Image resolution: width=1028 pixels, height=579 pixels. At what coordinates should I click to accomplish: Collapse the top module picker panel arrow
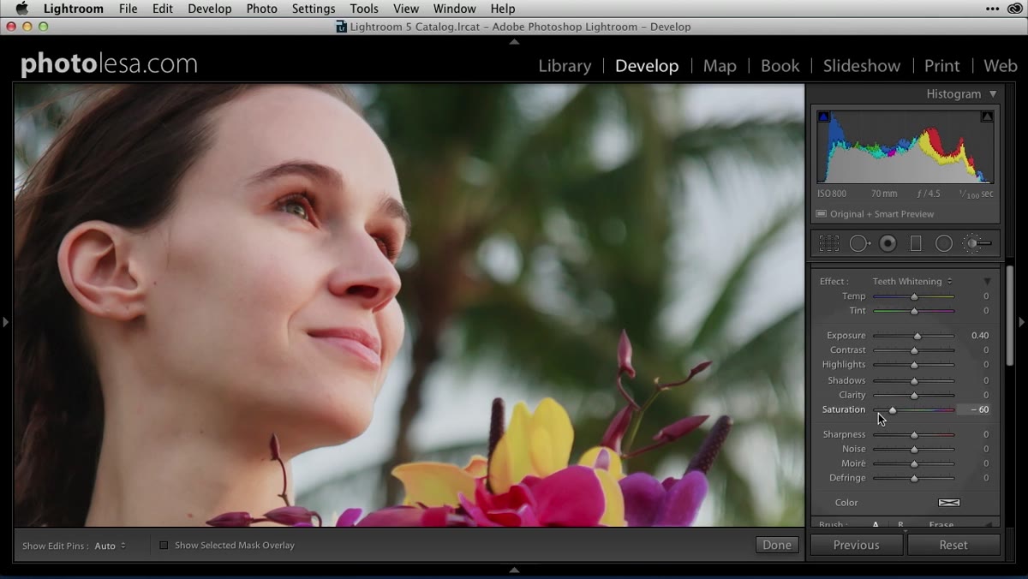pos(514,41)
